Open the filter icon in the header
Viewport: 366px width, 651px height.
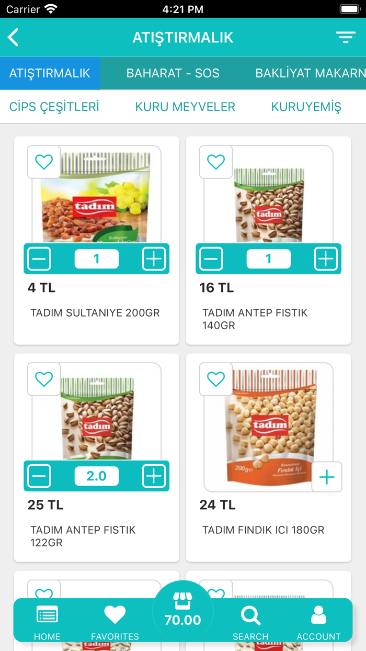[x=345, y=37]
